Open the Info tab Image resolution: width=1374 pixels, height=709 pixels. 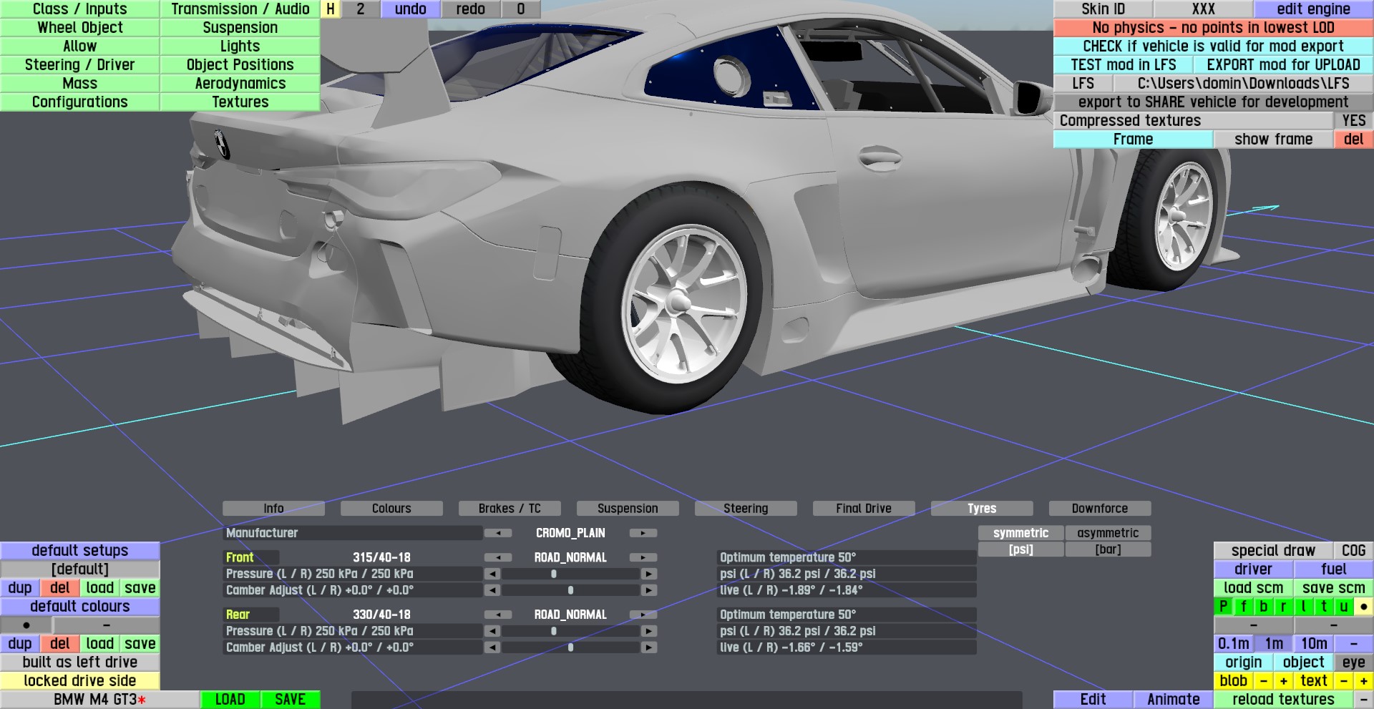click(273, 509)
